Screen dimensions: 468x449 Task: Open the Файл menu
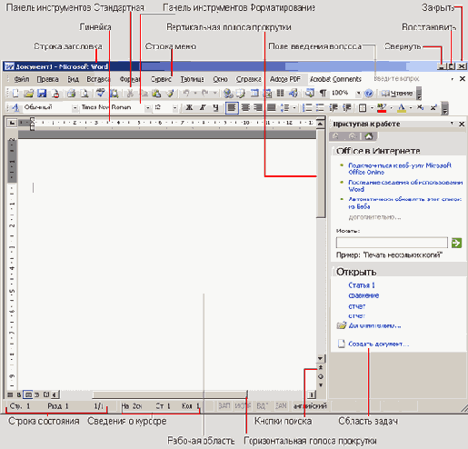coord(22,79)
